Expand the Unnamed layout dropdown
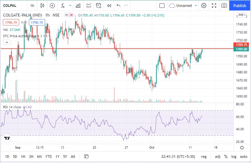 coord(196,6)
